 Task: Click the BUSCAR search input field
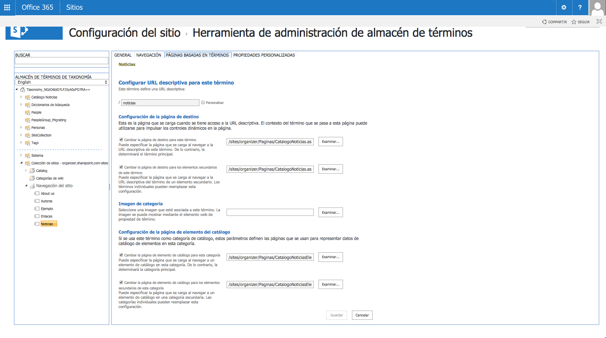61,60
